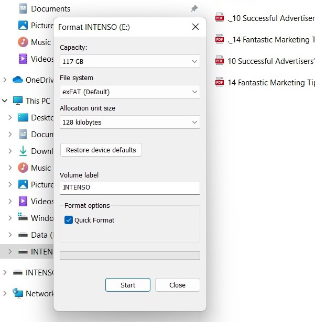Click the highlighted INTENSO drive icon
Viewport: 315px width, 322px height.
(x=23, y=251)
